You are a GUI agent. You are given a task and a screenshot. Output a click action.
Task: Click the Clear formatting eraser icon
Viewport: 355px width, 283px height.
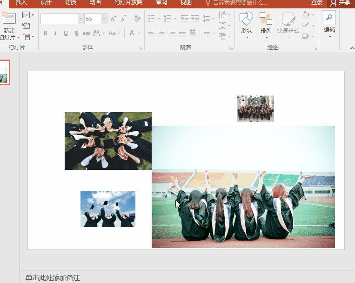pyautogui.click(x=137, y=19)
